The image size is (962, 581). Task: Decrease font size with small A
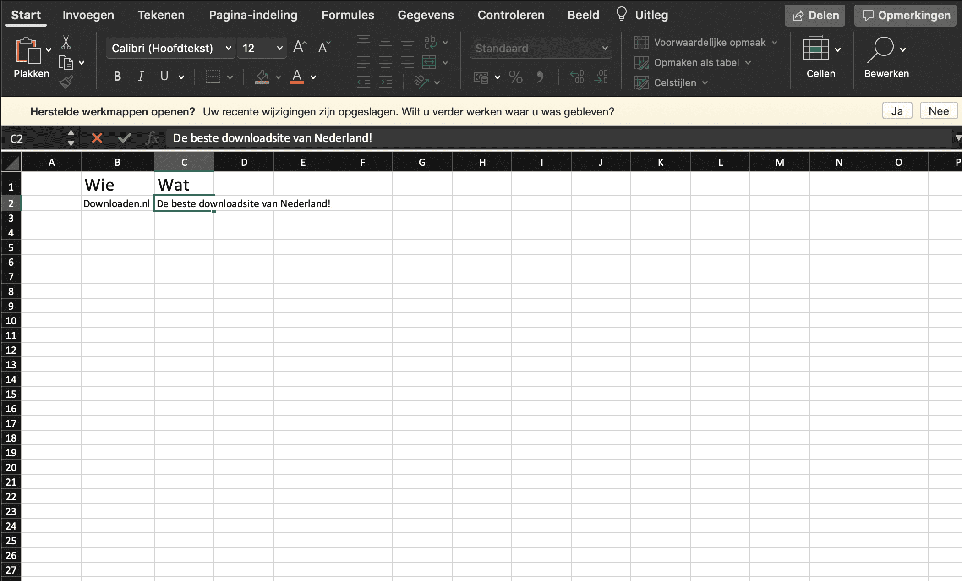324,47
